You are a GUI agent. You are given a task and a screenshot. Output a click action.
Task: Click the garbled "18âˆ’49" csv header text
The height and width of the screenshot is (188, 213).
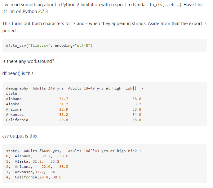91,151
